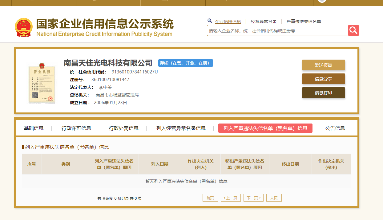Click the status badge 存续(在营、开业、在册)
The width and height of the screenshot is (383, 220).
pos(186,63)
